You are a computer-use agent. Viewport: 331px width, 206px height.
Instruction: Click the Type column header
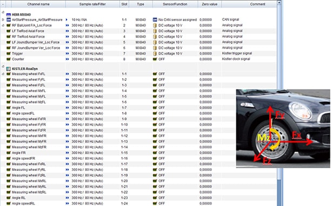[141, 4]
